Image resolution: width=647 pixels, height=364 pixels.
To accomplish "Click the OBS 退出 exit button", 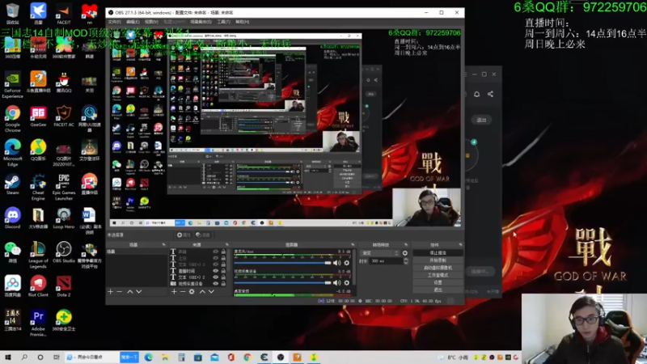I will (438, 290).
